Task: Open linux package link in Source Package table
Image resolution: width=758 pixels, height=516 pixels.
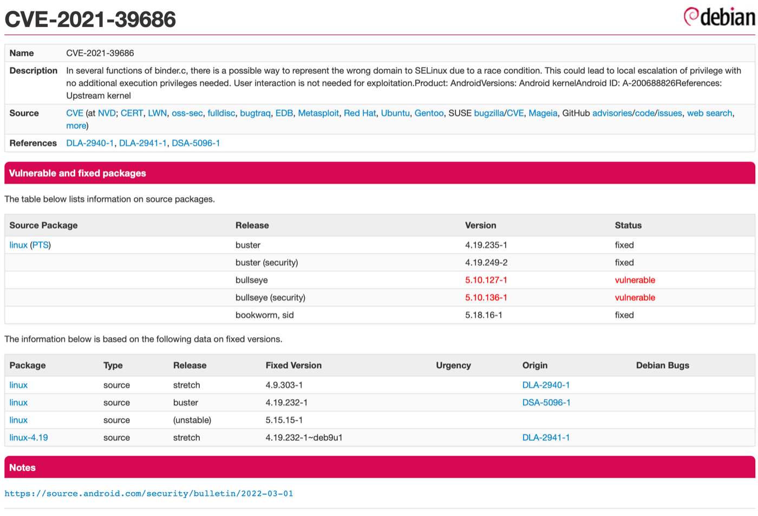Action: tap(18, 245)
